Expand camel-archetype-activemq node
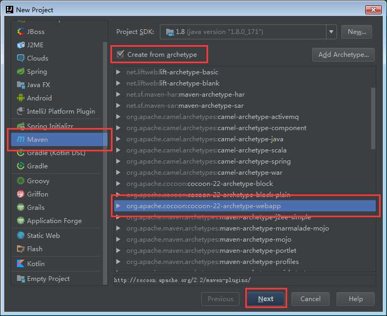 point(118,117)
